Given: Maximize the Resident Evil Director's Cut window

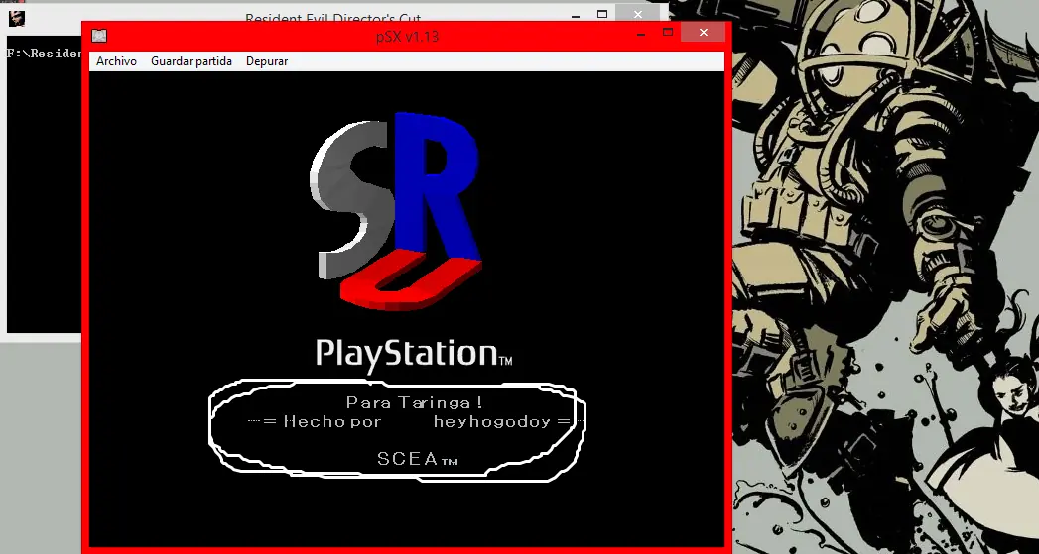Looking at the screenshot, I should coord(601,14).
